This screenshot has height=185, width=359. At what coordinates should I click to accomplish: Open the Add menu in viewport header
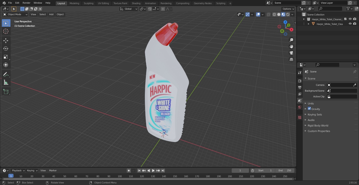pos(51,14)
